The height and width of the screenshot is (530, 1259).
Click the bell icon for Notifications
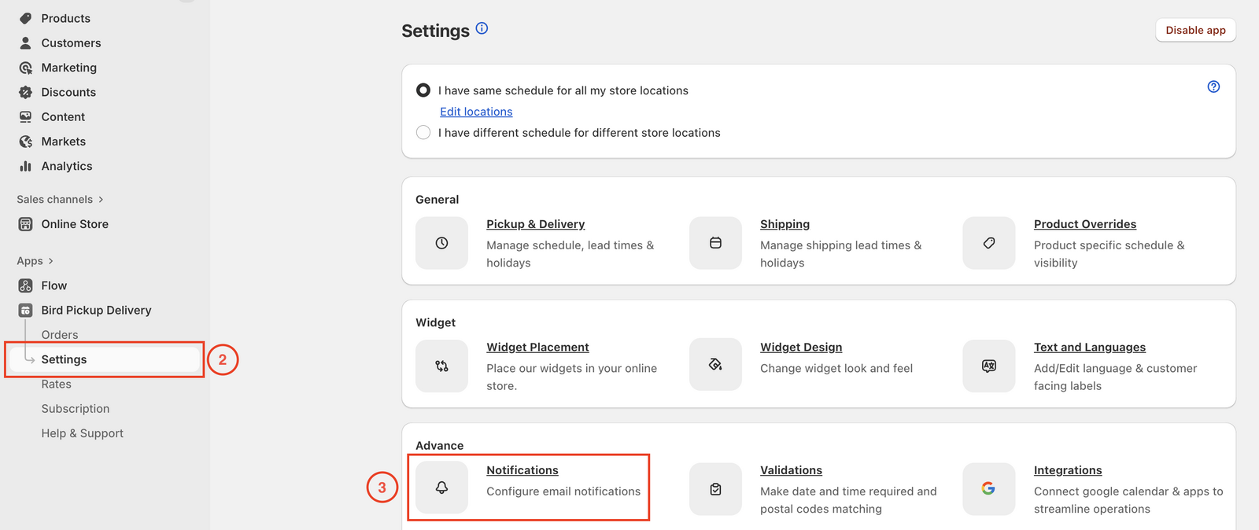(x=442, y=488)
